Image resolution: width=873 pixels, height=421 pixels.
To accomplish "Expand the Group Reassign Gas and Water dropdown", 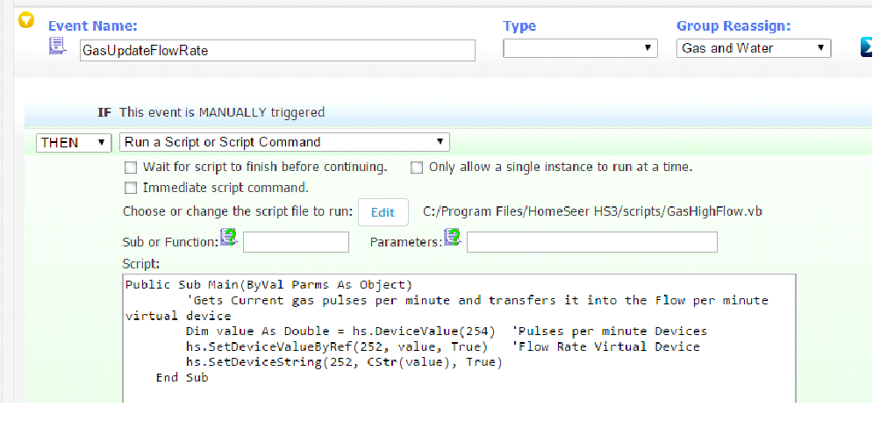I will [x=753, y=48].
